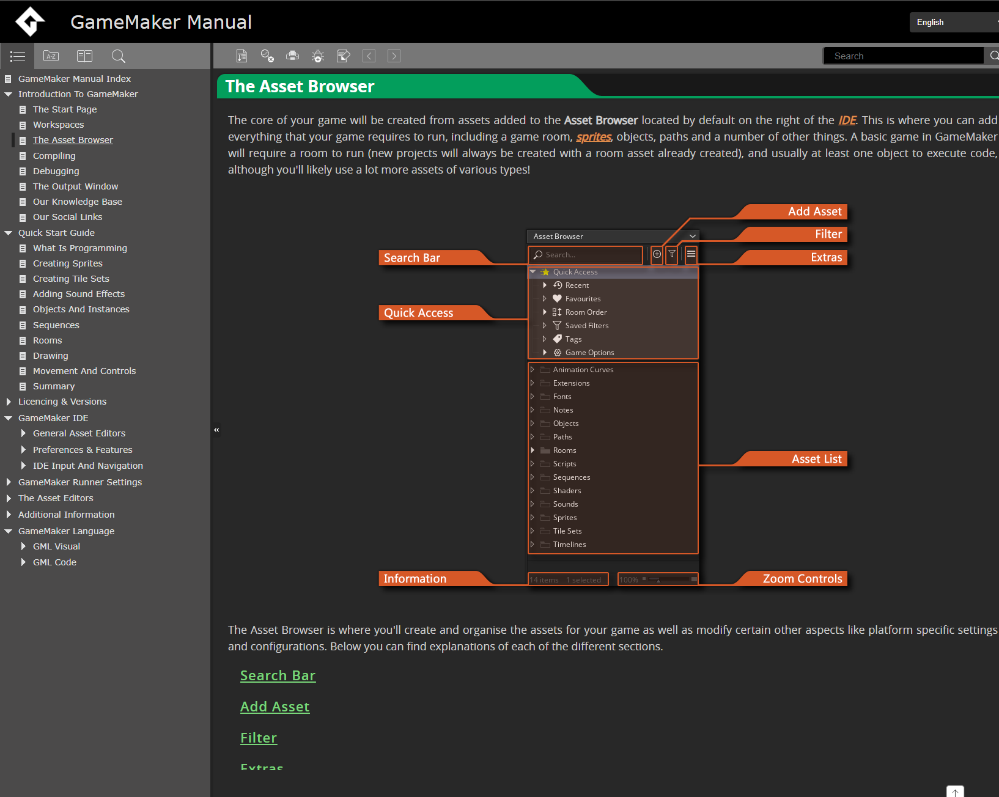Open the English language dropdown
Screen dimensions: 999x797
[954, 22]
